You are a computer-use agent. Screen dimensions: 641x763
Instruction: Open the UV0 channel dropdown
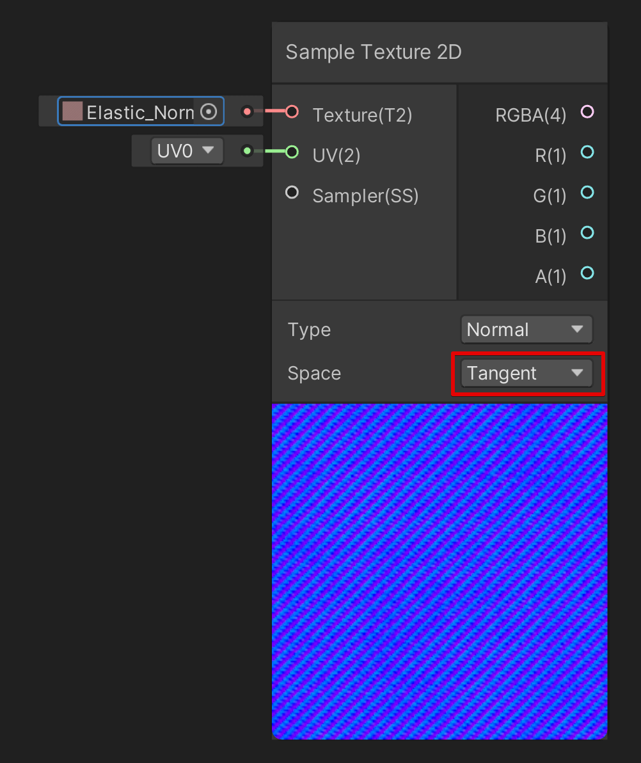tap(187, 151)
